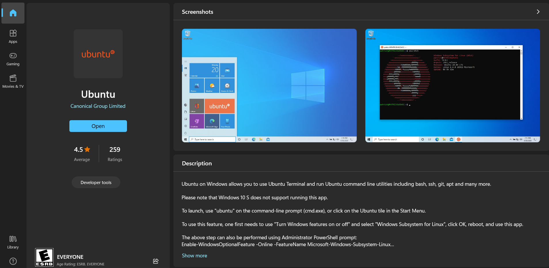Click the 'To use this feature' paragraph
This screenshot has height=268, width=549.
coord(352,224)
